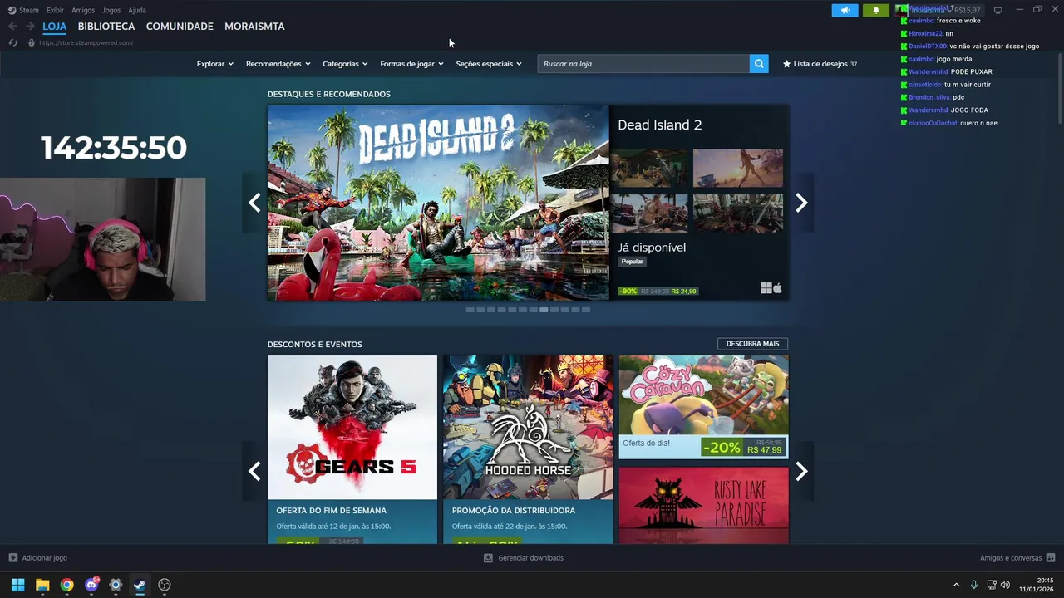Click the R$ 24,90 discounted price
The width and height of the screenshot is (1064, 598).
pyautogui.click(x=683, y=292)
